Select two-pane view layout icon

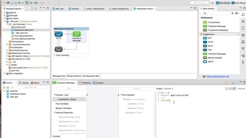point(230,89)
